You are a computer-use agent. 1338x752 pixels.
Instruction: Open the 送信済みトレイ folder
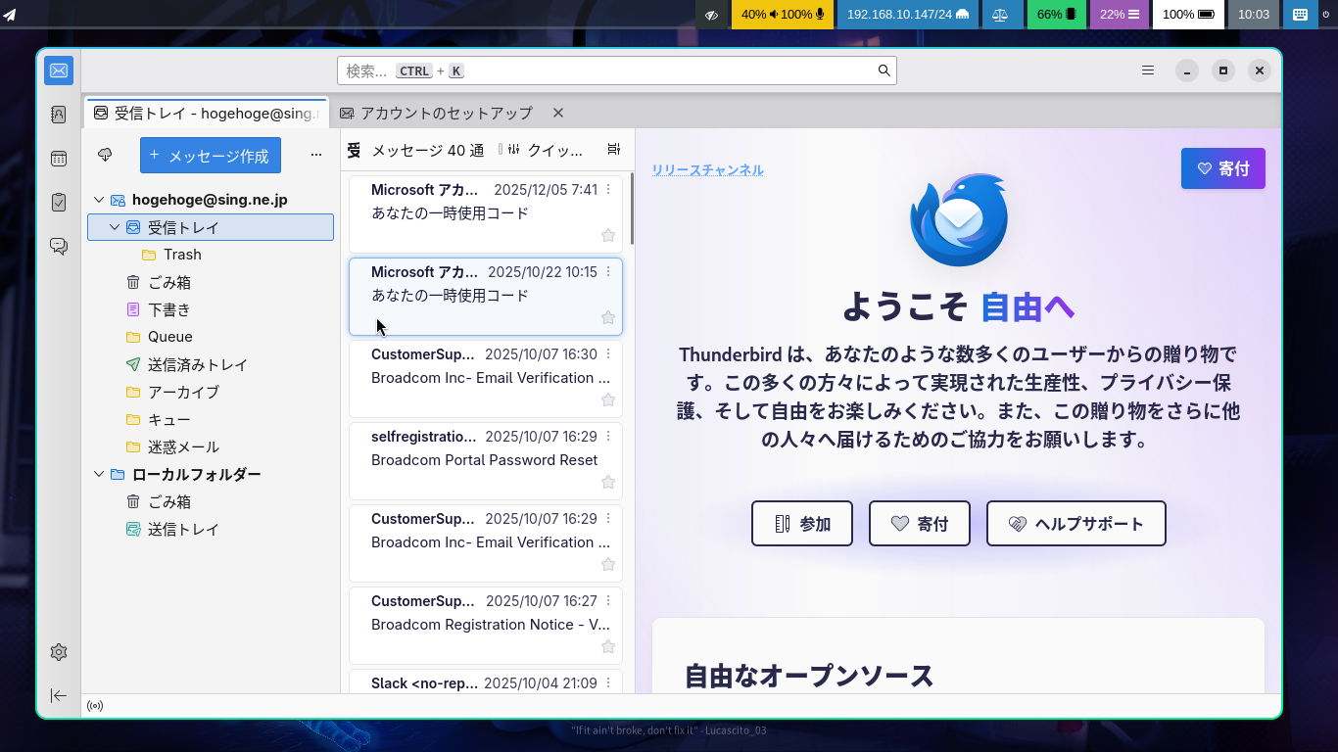pos(211,364)
